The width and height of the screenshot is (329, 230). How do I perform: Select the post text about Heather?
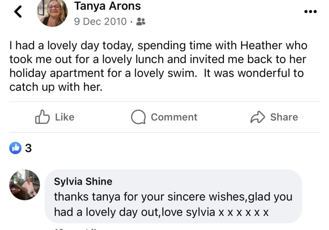(159, 66)
